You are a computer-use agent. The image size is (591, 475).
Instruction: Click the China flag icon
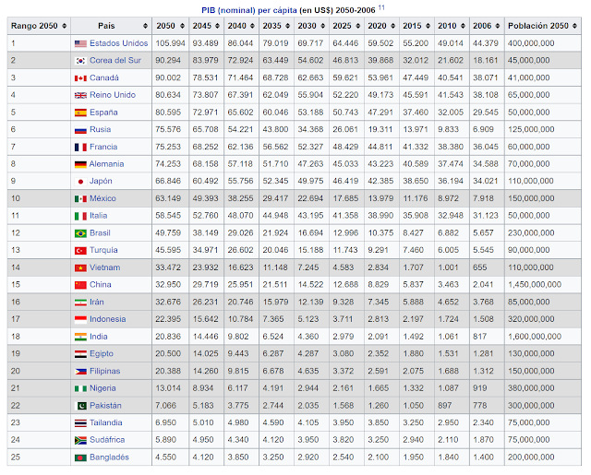coord(80,285)
